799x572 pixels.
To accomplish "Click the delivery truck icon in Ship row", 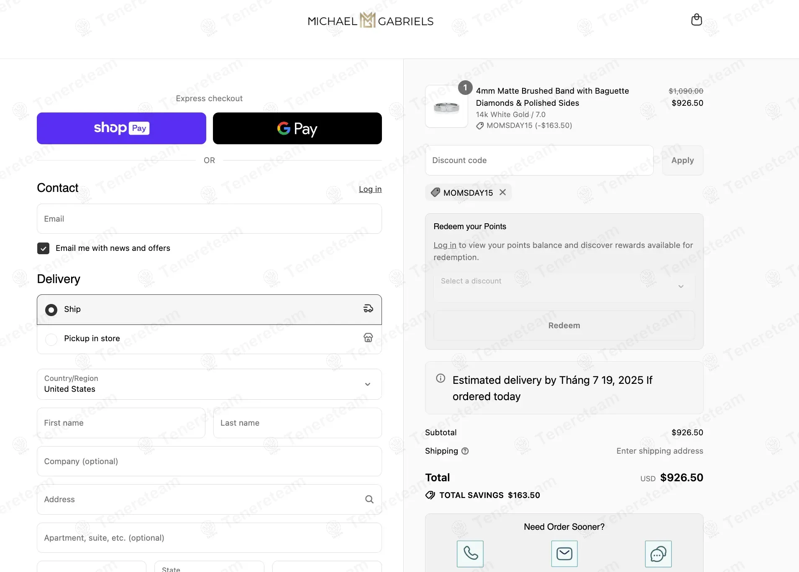I will point(368,309).
